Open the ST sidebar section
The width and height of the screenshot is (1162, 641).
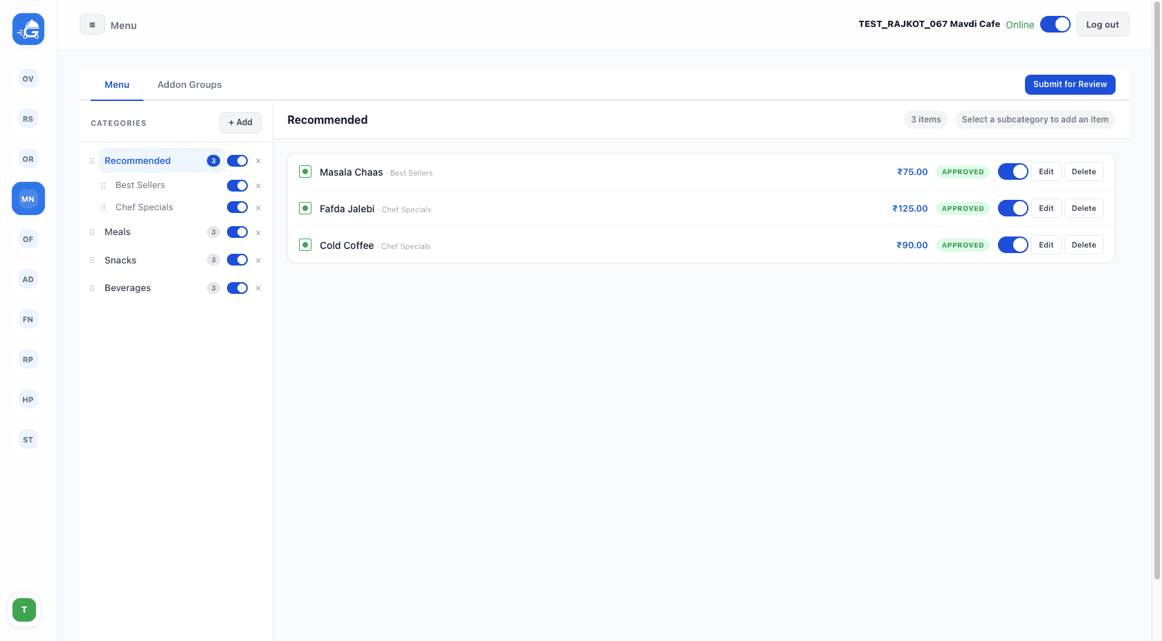(28, 440)
